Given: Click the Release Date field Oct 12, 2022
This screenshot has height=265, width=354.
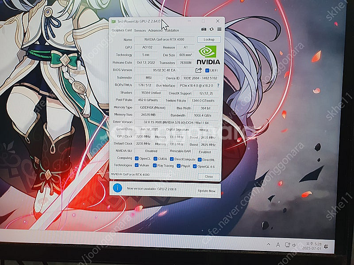Looking at the screenshot, I should coord(146,62).
